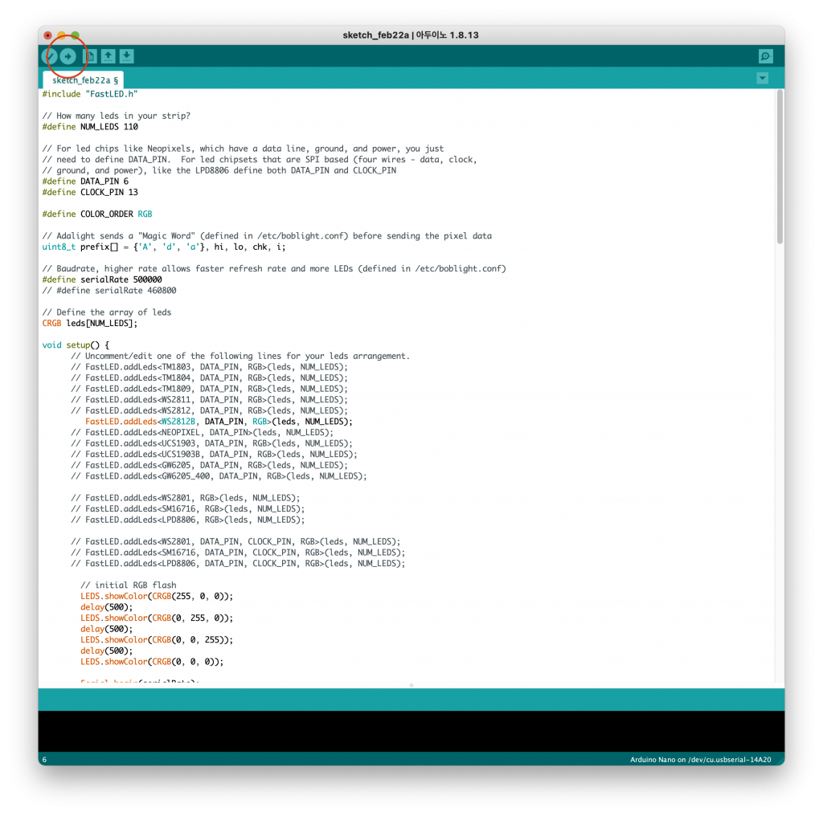Click the Verify checkmark button
The height and width of the screenshot is (816, 823).
[x=51, y=56]
